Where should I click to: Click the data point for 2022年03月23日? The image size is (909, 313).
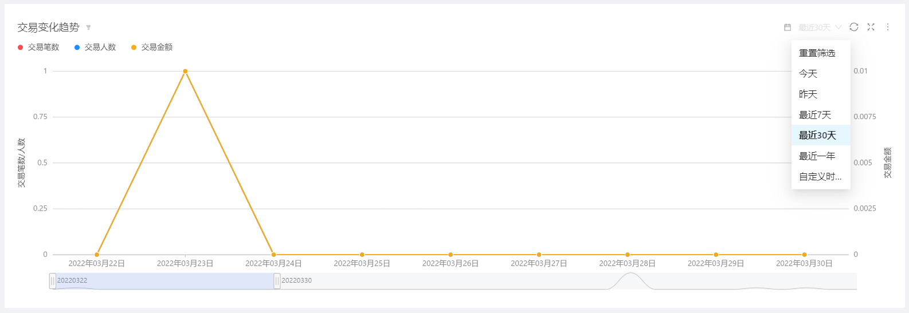point(185,72)
